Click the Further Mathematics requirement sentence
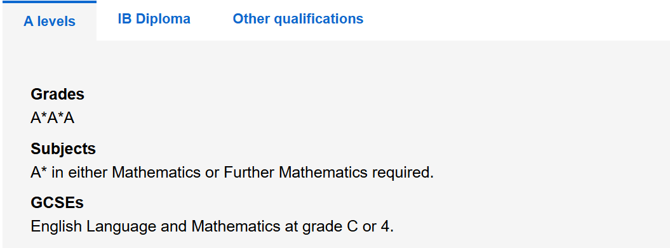Screen dimensions: 670x248 [x=232, y=173]
